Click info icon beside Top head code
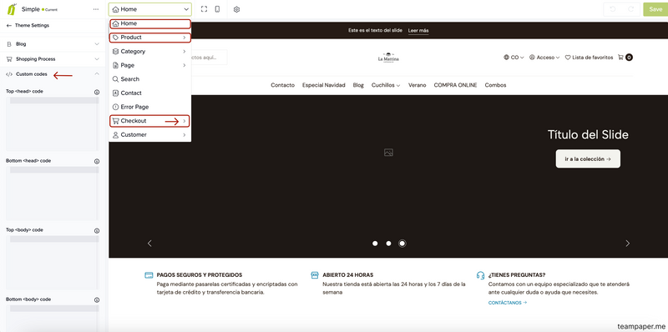The image size is (668, 332). (x=97, y=92)
